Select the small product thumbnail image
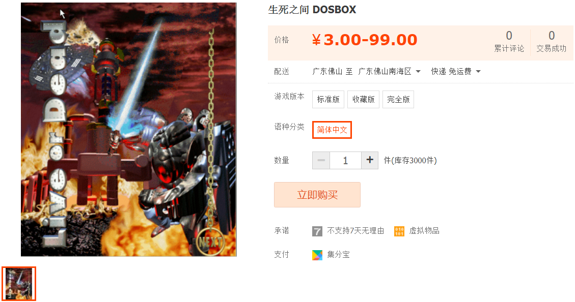The image size is (575, 302). (x=19, y=284)
